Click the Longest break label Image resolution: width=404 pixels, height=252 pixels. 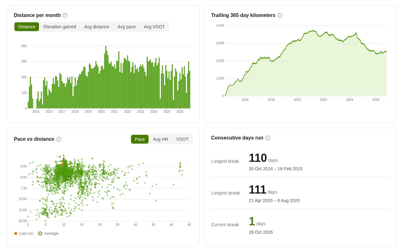pyautogui.click(x=225, y=161)
